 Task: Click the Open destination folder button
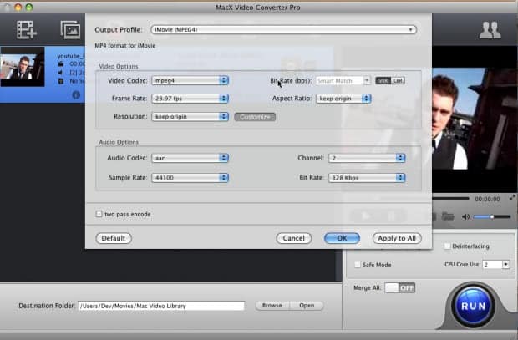[x=307, y=306]
